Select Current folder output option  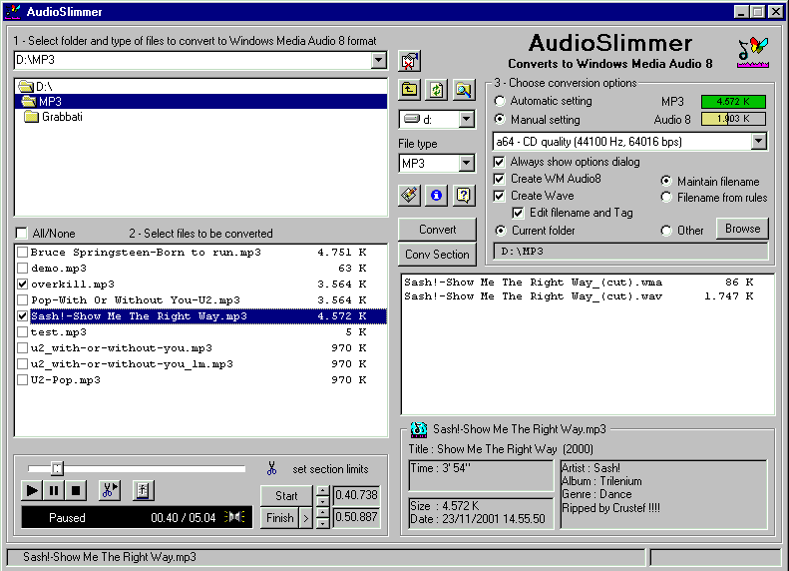pos(500,231)
